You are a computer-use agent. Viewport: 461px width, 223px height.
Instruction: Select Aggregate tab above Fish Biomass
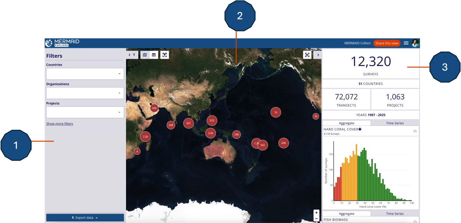(347, 213)
